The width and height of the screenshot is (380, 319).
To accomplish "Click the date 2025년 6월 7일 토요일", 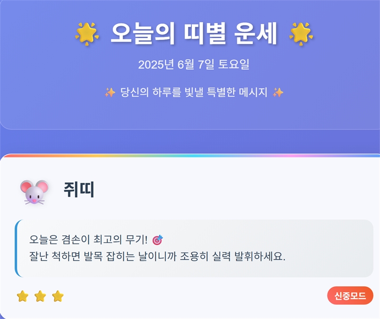I will 193,65.
